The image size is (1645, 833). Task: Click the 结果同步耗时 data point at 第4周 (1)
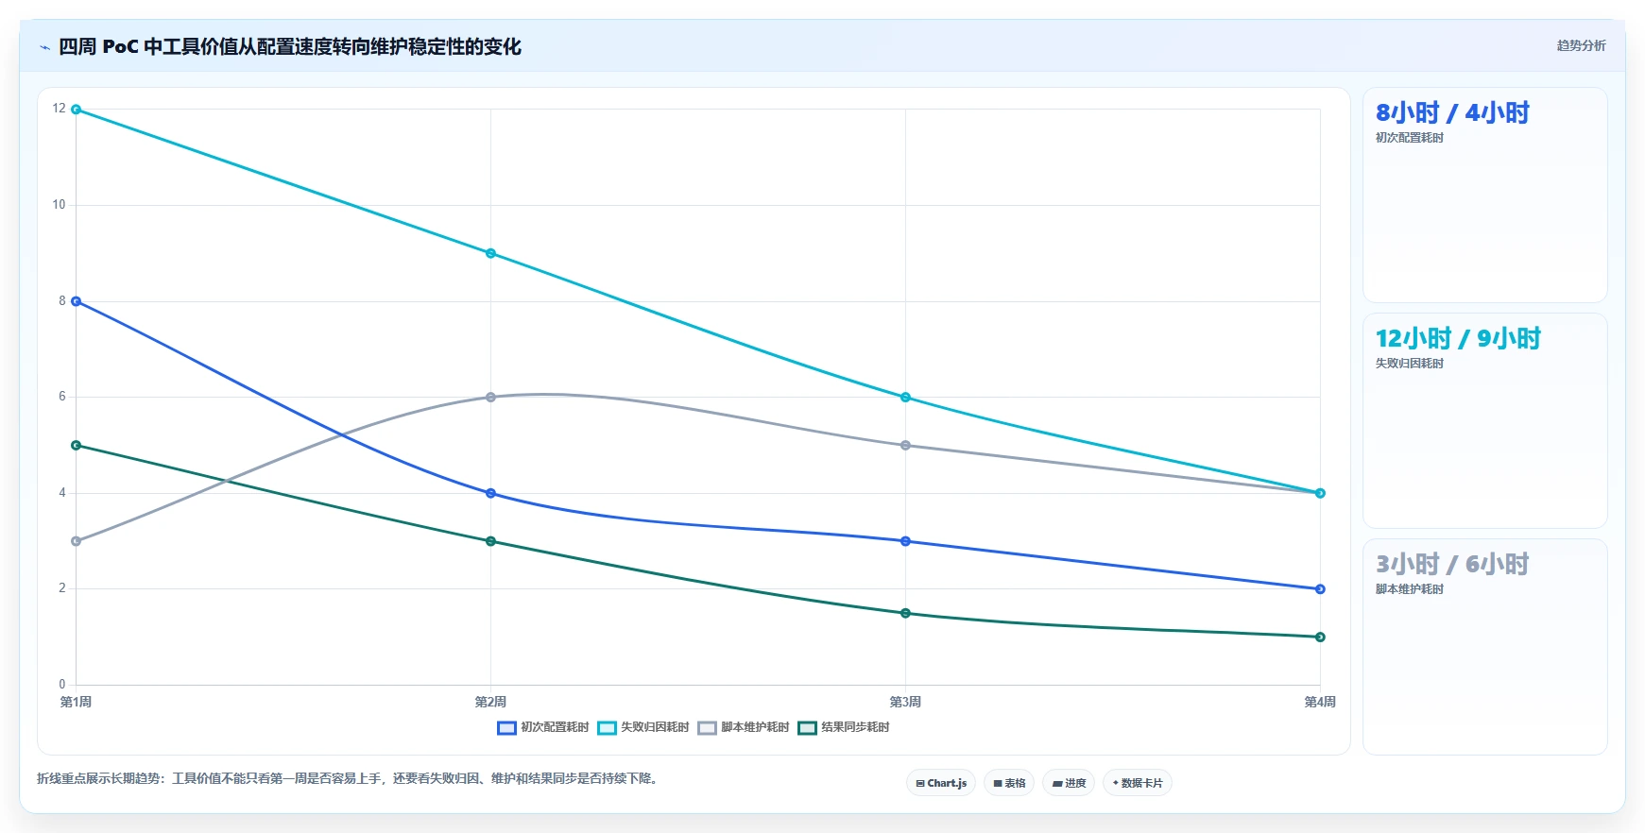(x=1320, y=637)
